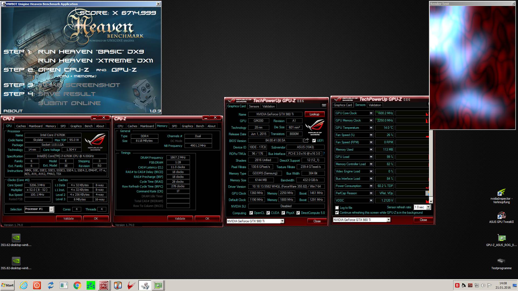Click the window-layout icon left of Chrome

click(x=64, y=285)
